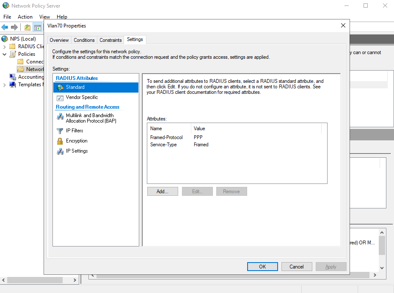This screenshot has height=293, width=394.
Task: Click the IP Settings network icon
Action: (60, 151)
